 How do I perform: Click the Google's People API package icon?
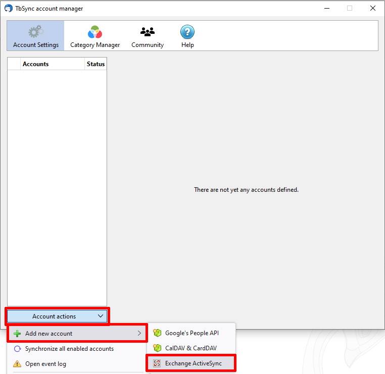pyautogui.click(x=157, y=333)
